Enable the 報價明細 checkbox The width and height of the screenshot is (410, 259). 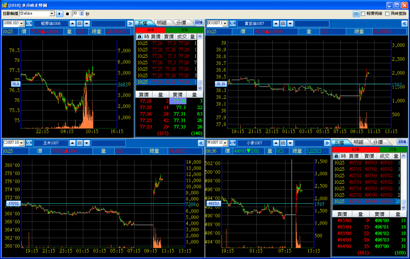click(363, 14)
